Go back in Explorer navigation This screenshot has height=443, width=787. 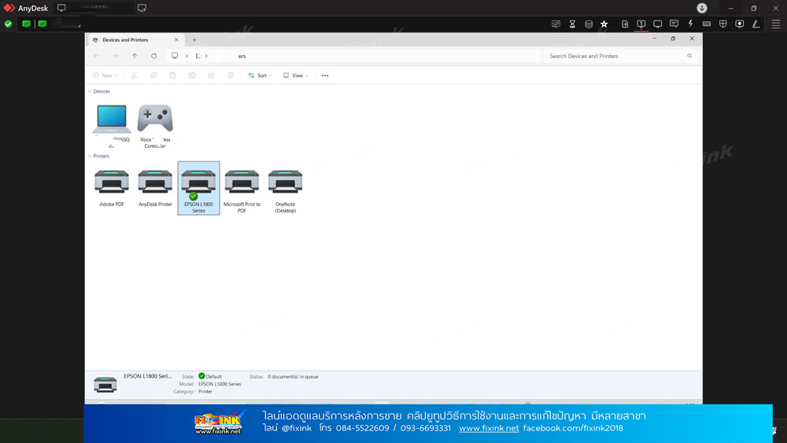[x=96, y=56]
